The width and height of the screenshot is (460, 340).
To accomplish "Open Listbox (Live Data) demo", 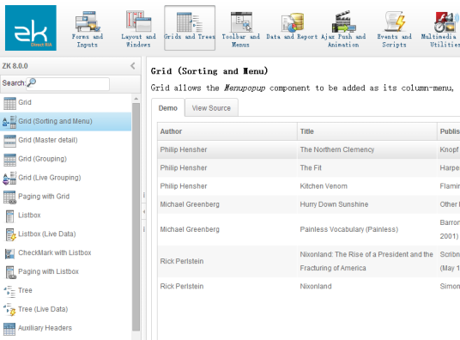I will click(66, 234).
